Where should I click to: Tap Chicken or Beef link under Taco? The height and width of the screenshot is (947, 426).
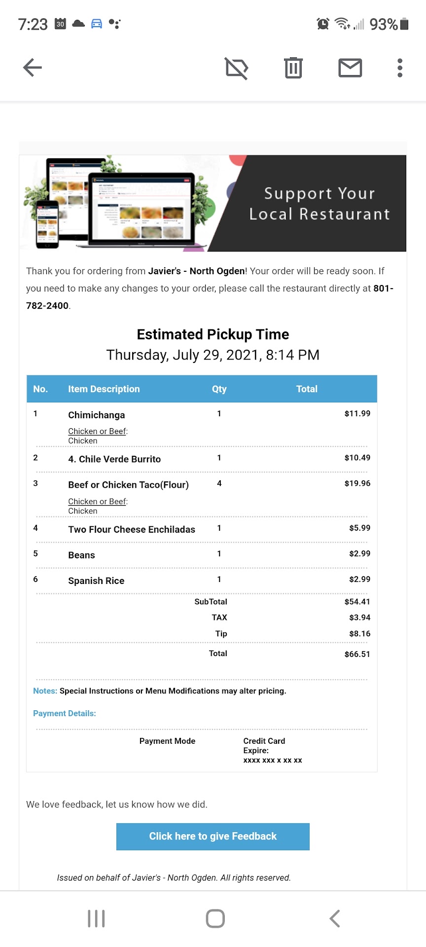click(98, 502)
